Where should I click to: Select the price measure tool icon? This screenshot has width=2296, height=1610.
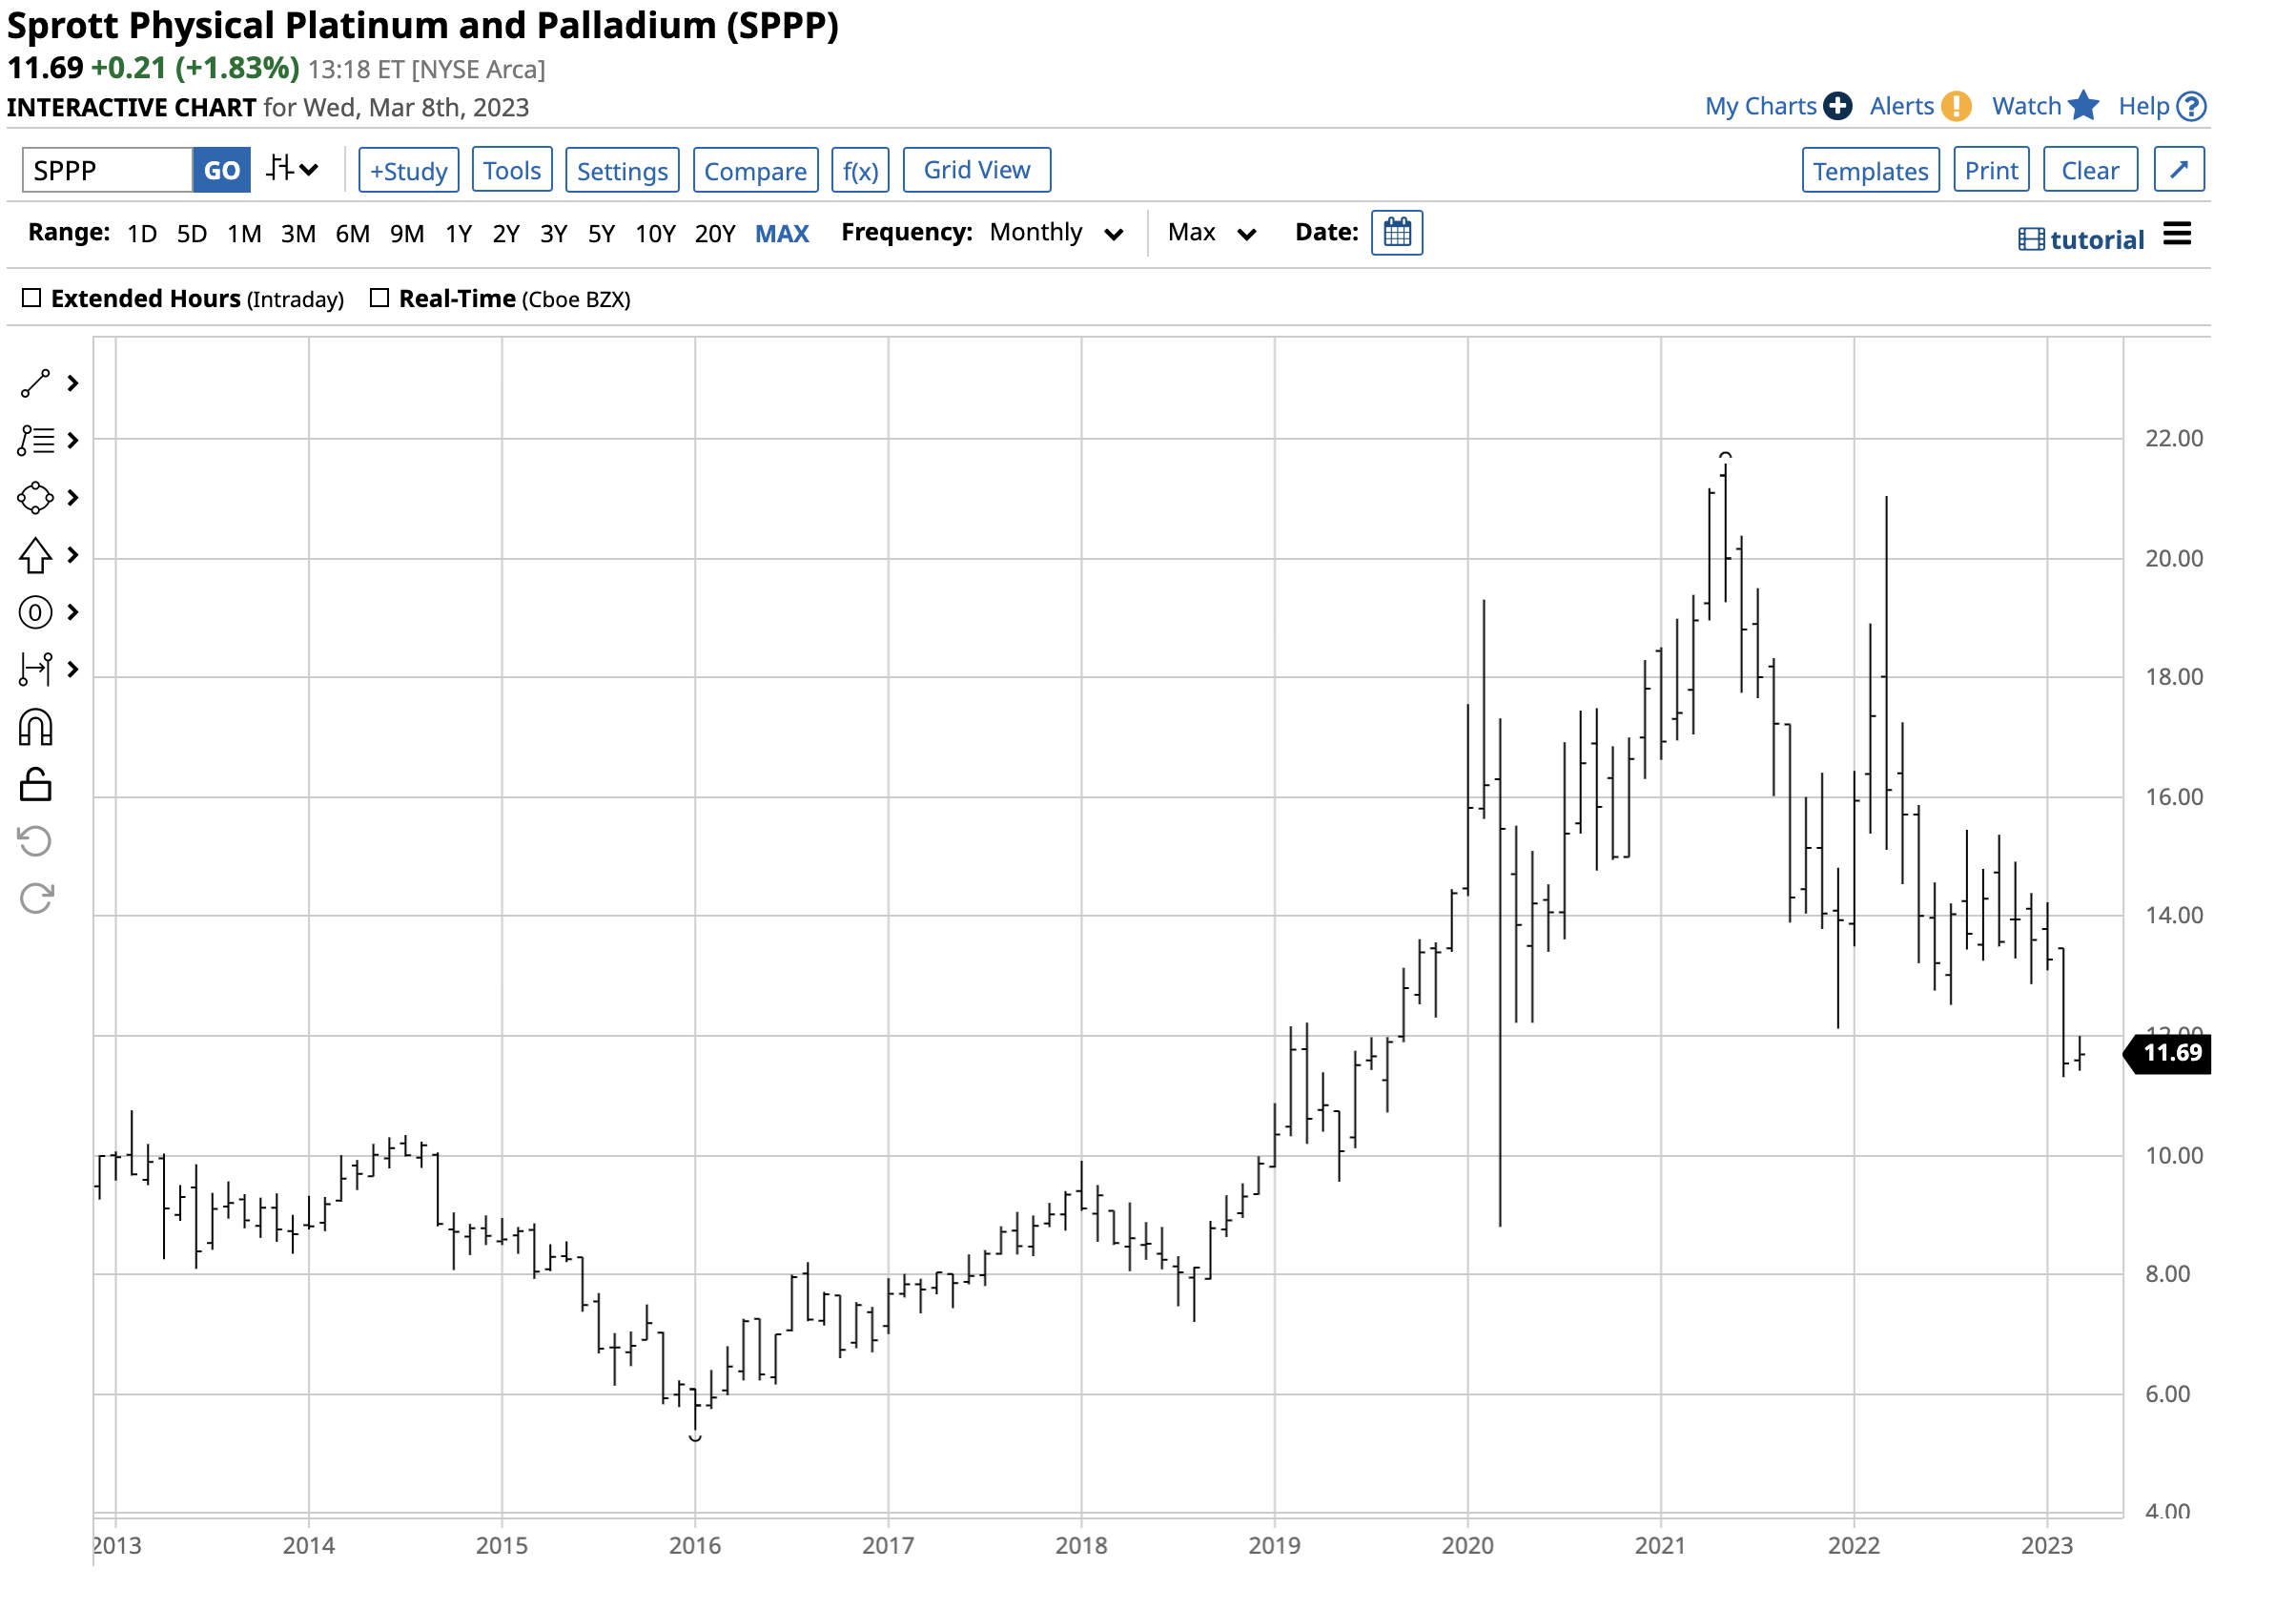pyautogui.click(x=35, y=670)
